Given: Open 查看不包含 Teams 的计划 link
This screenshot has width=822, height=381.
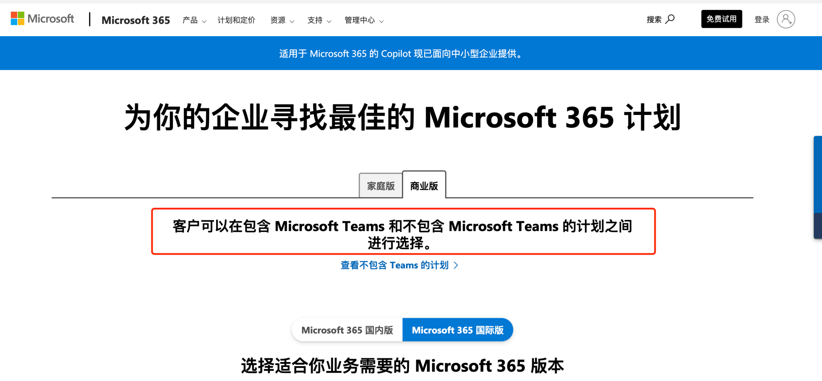Looking at the screenshot, I should pyautogui.click(x=399, y=265).
